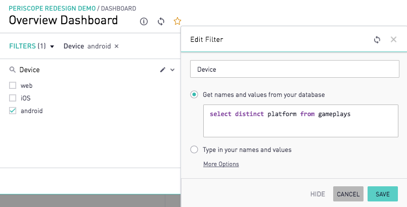Screen dimensions: 407x207
Task: Close the Edit Filter panel
Action: [x=393, y=39]
